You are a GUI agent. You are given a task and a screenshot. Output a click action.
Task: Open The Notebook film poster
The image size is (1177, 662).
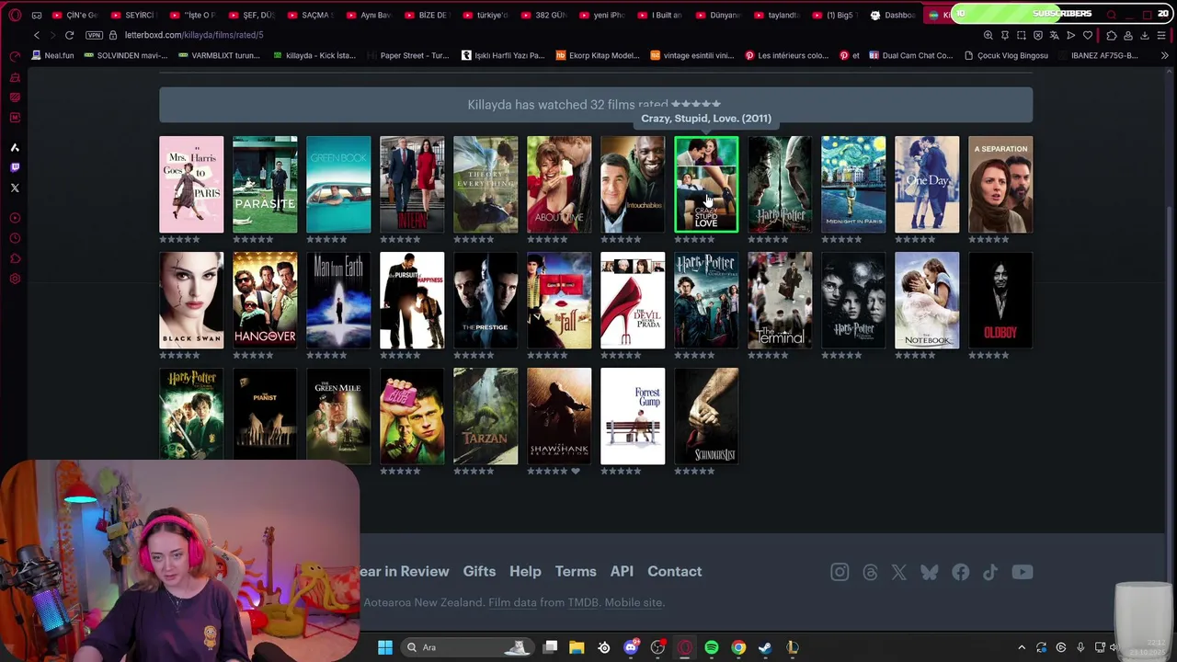click(x=927, y=300)
